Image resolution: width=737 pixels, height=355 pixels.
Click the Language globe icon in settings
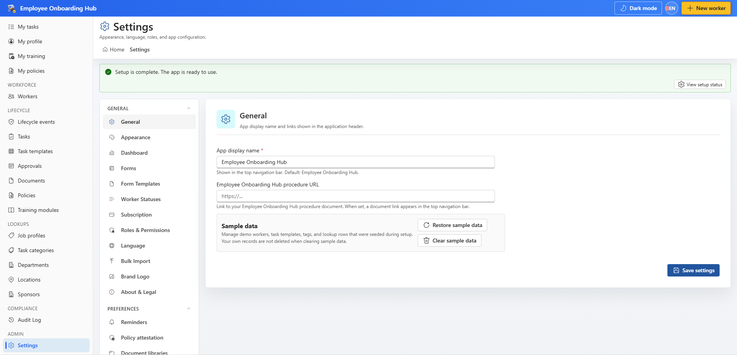pyautogui.click(x=112, y=246)
